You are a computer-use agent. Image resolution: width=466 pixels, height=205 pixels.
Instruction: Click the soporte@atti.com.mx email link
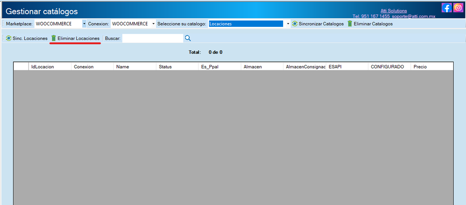(413, 16)
